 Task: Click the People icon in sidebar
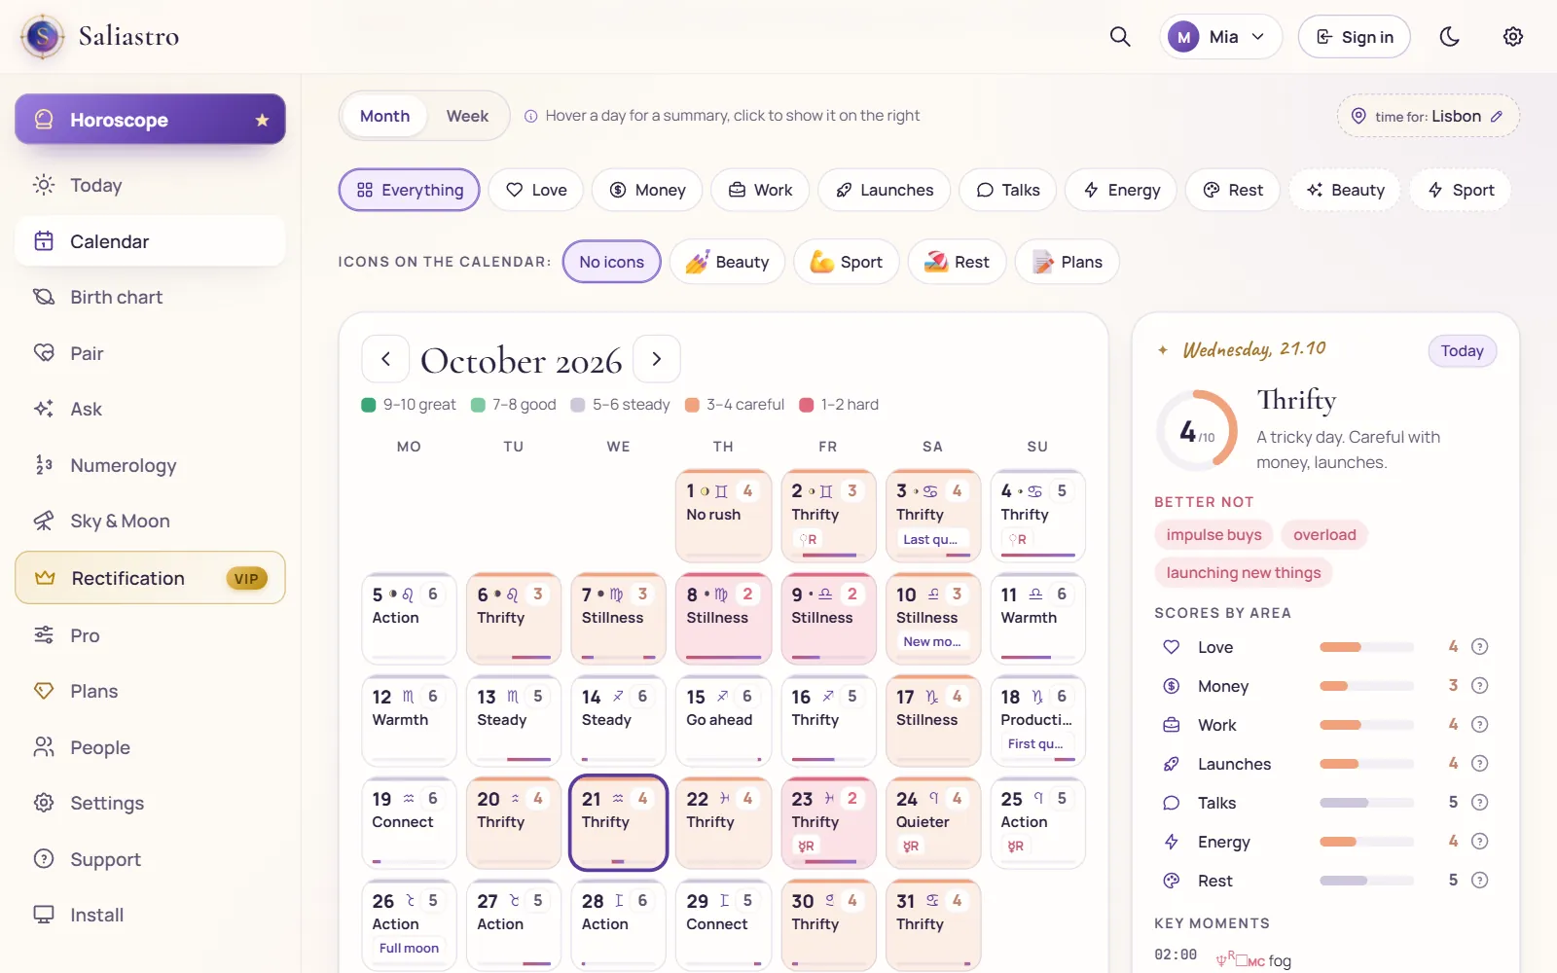44,747
